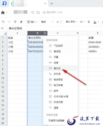103x126 pixels.
Task: Open the 默认字体 font dropdown
Action: [x=72, y=22]
